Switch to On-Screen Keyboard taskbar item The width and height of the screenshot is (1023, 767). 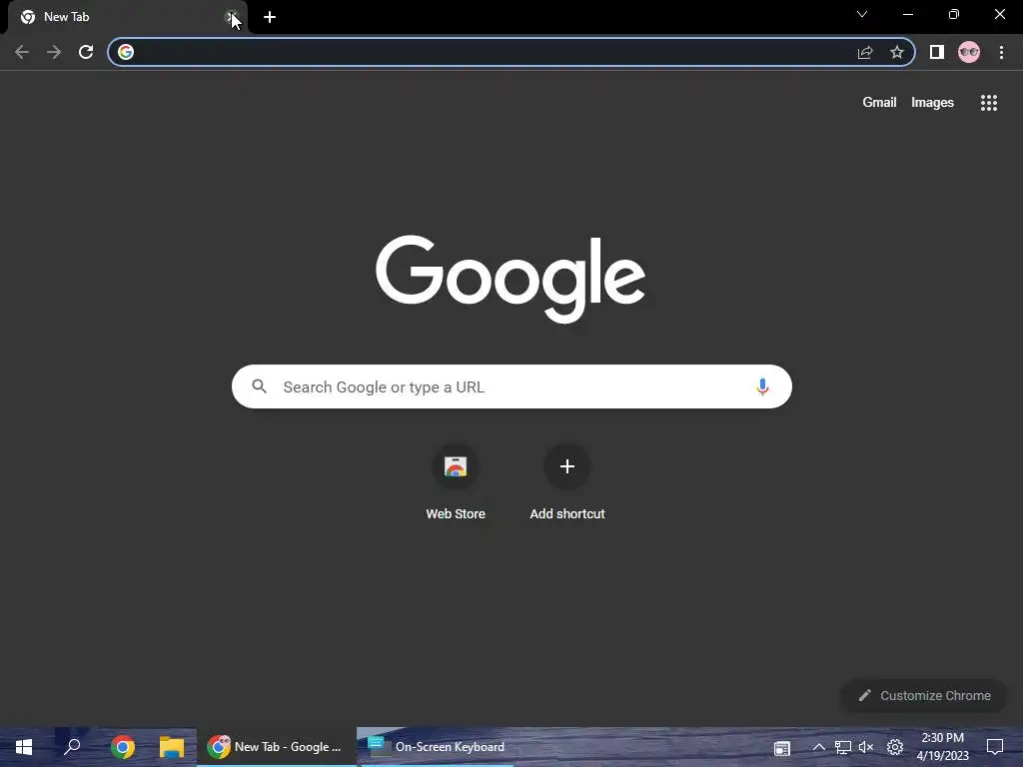[x=437, y=747]
